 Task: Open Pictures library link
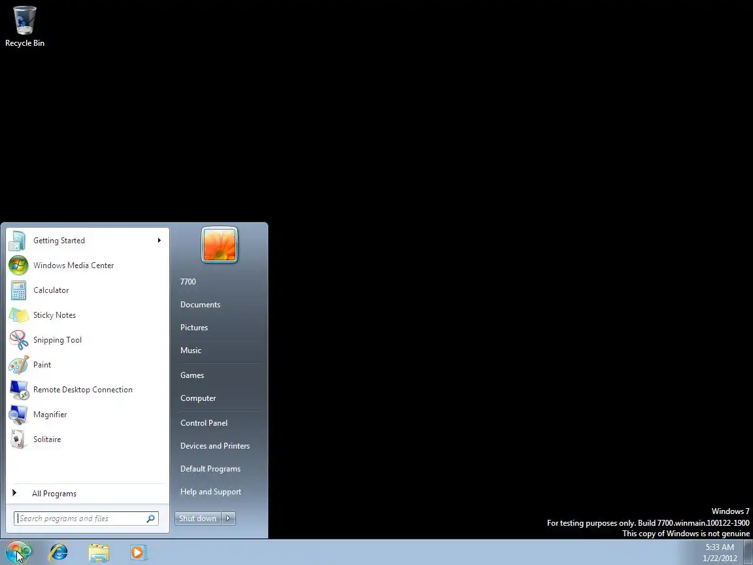point(194,328)
